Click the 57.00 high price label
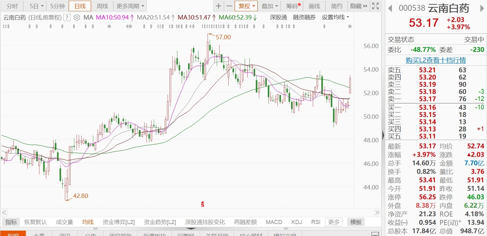This screenshot has height=236, width=487. pos(223,37)
